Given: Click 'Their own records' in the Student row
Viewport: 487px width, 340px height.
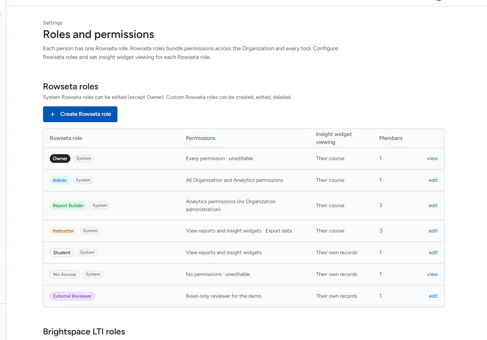Looking at the screenshot, I should coord(336,253).
